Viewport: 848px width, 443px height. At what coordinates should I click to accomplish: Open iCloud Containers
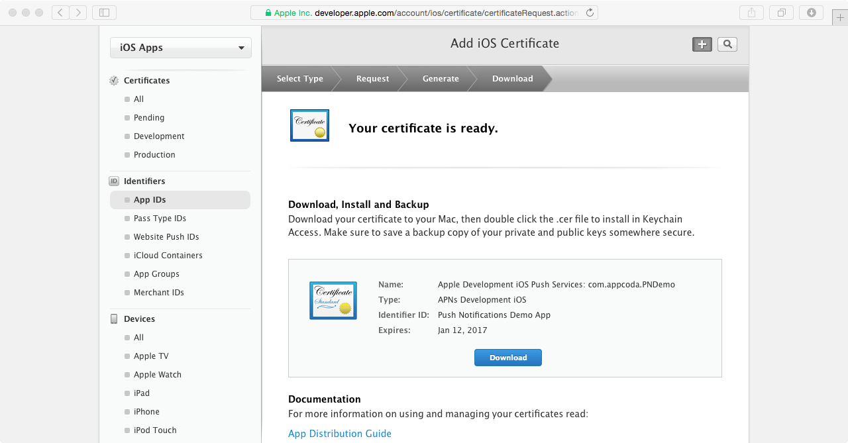[168, 256]
